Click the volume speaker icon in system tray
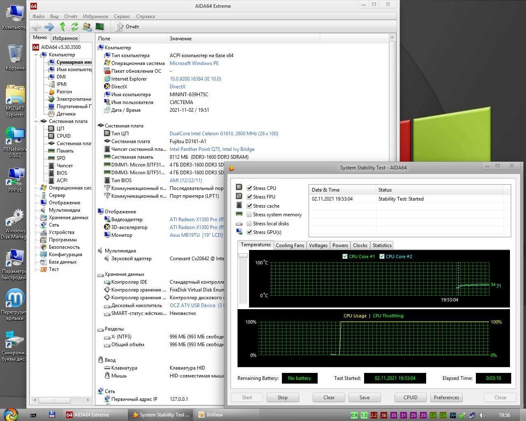This screenshot has width=526, height=421. (x=482, y=415)
